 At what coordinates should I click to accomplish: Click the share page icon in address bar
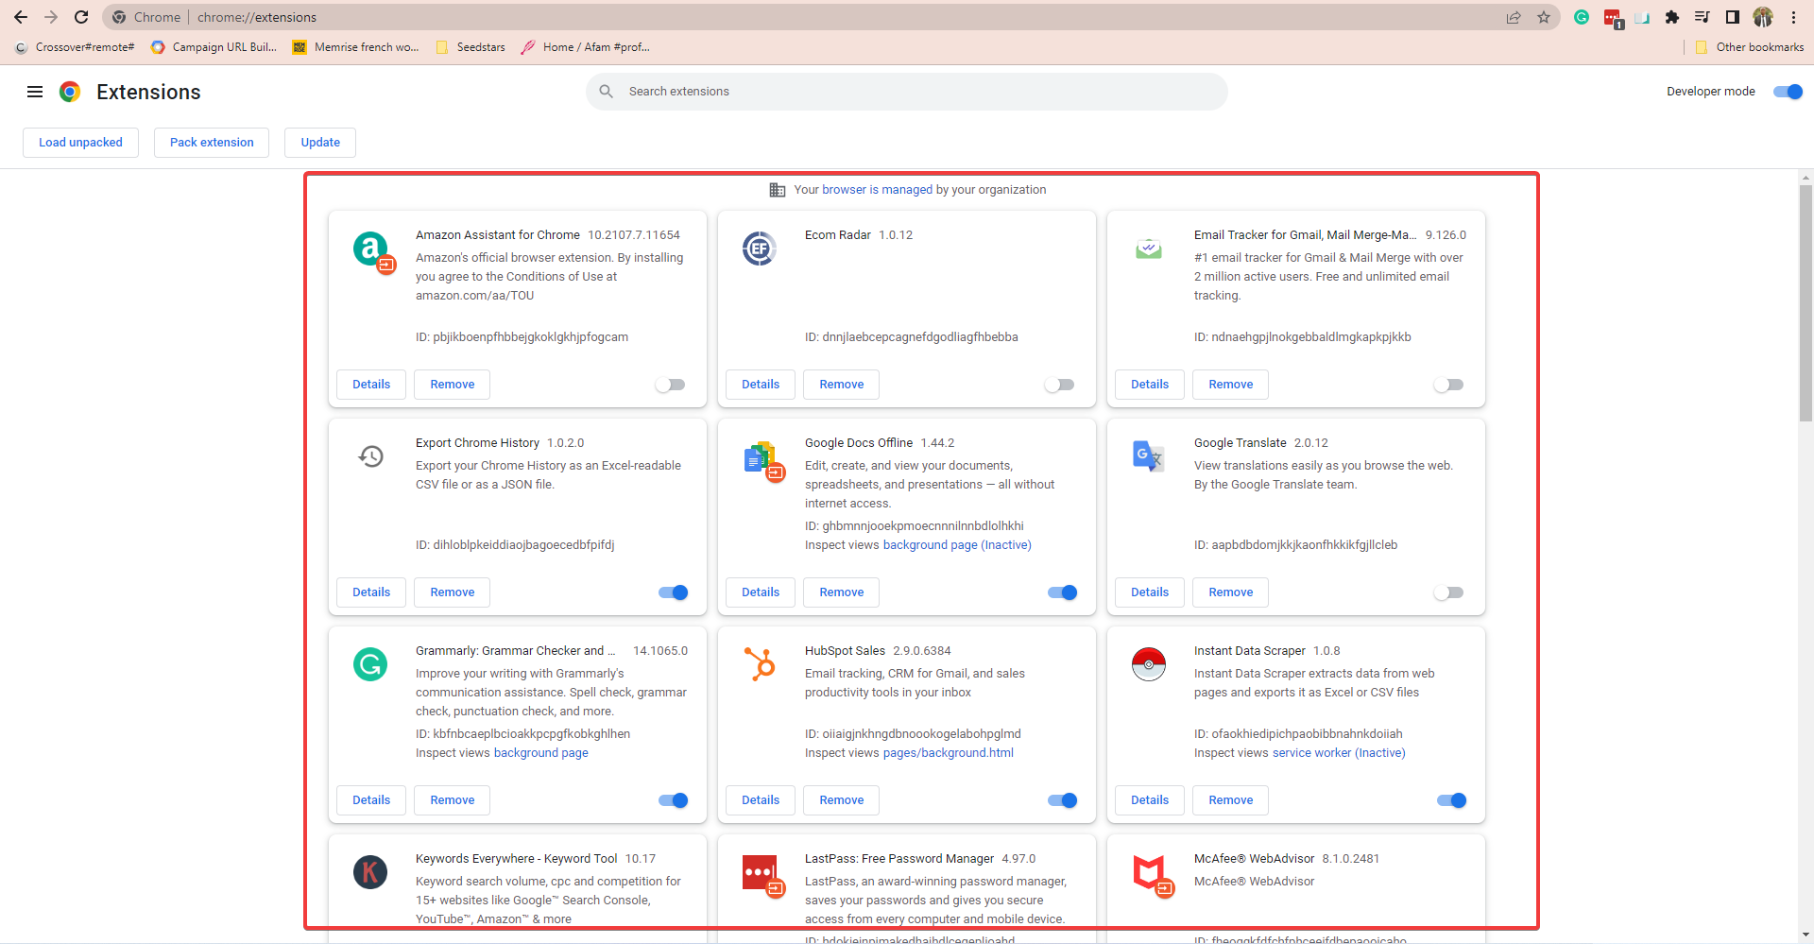[x=1514, y=17]
